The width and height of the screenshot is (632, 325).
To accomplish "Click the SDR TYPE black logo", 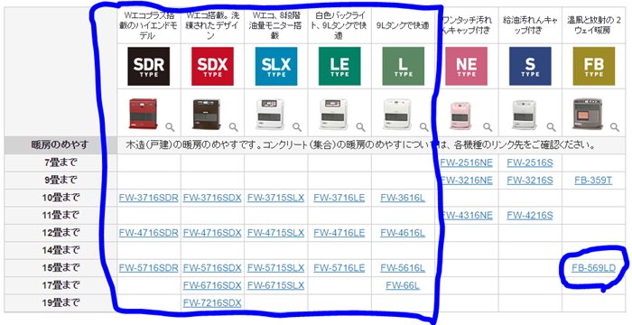I will [149, 66].
